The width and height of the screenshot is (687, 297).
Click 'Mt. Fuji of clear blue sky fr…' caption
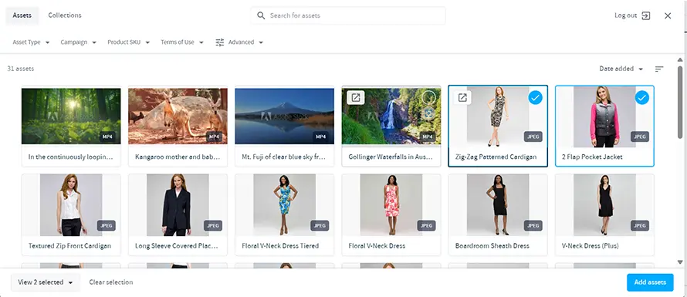pyautogui.click(x=284, y=157)
